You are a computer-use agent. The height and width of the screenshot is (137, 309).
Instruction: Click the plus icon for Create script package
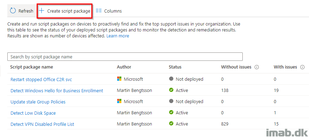(42, 11)
